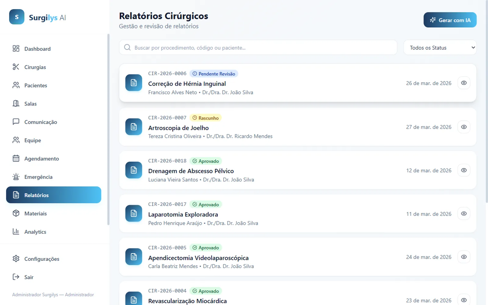Click the Configurações gear icon
Screen dimensions: 488x305
16,259
